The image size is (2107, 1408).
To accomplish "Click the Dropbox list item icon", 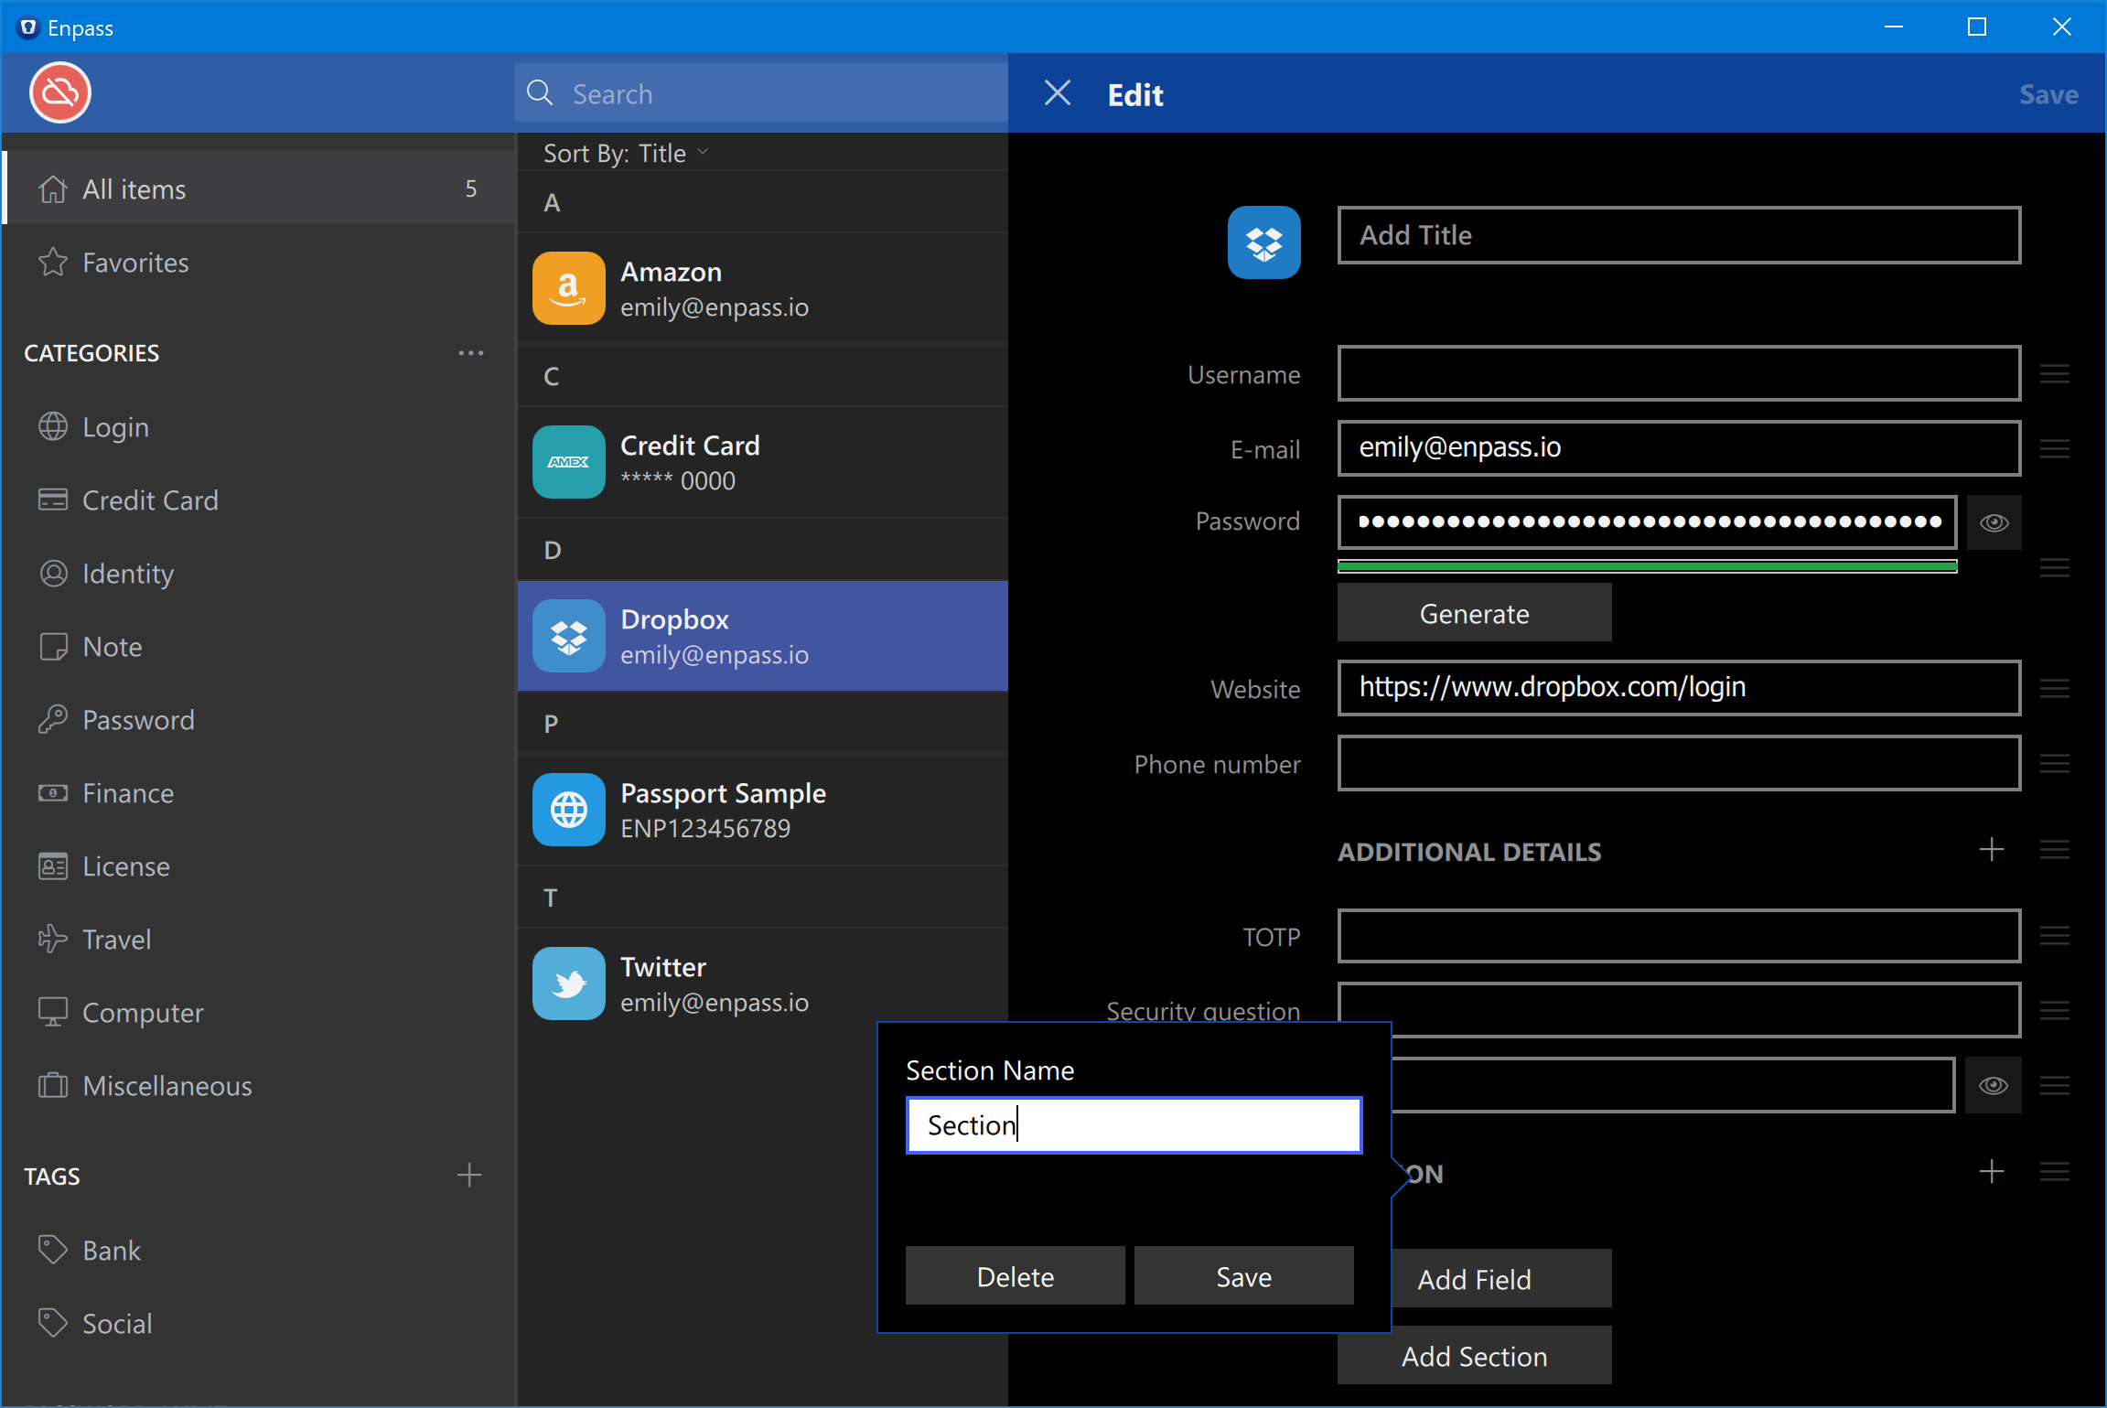I will tap(568, 636).
